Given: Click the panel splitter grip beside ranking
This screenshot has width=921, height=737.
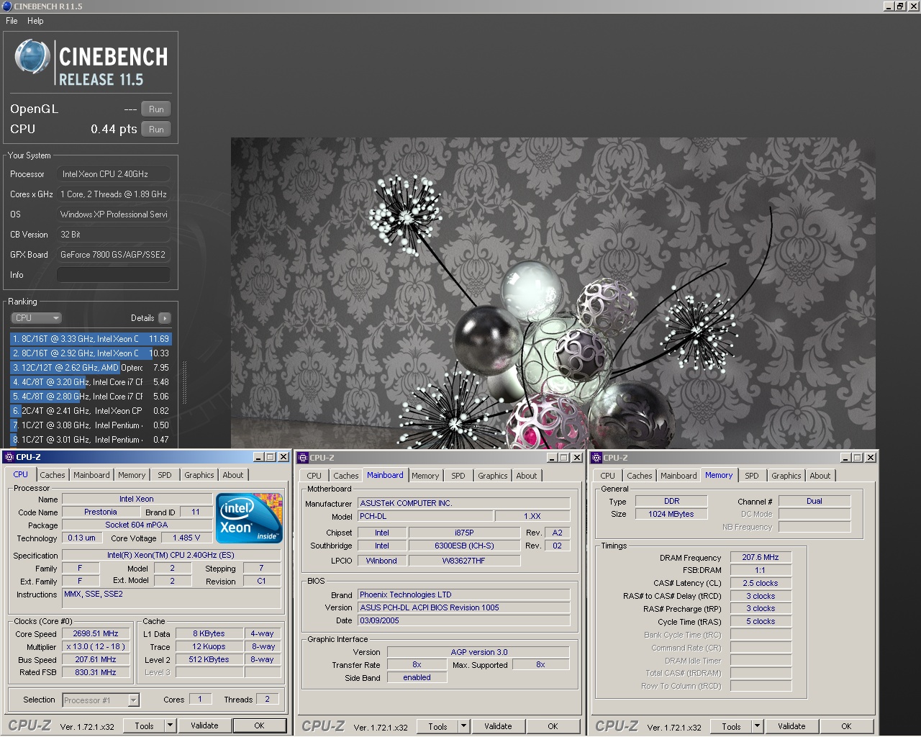Looking at the screenshot, I should [184, 381].
